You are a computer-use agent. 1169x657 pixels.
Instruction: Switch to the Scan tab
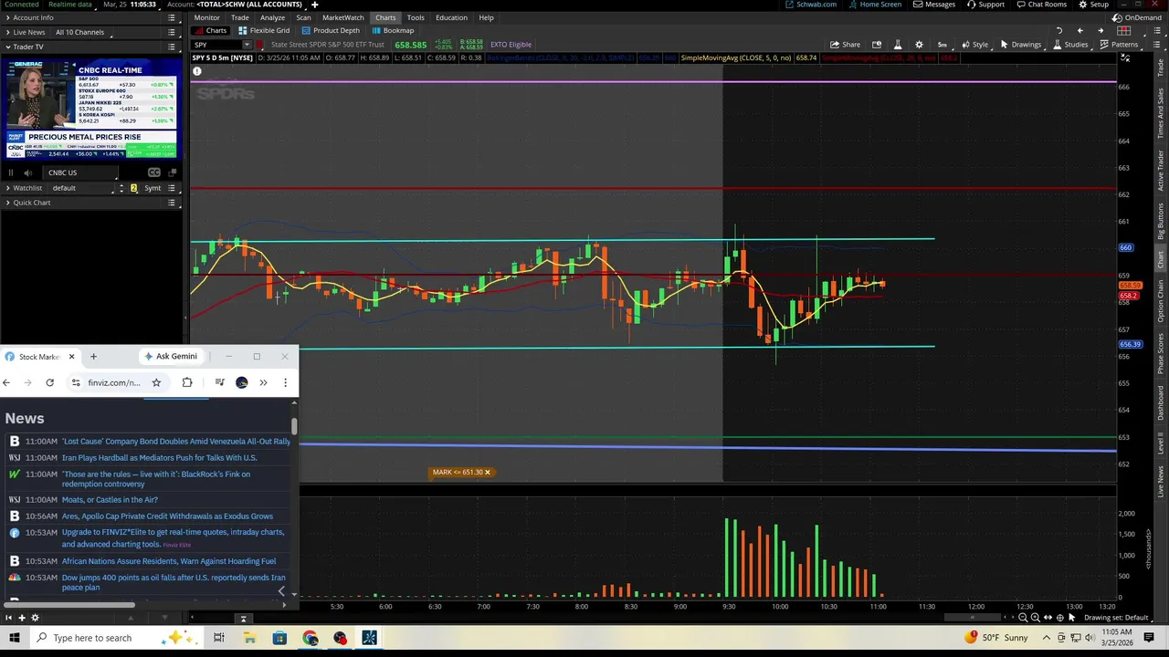[303, 17]
